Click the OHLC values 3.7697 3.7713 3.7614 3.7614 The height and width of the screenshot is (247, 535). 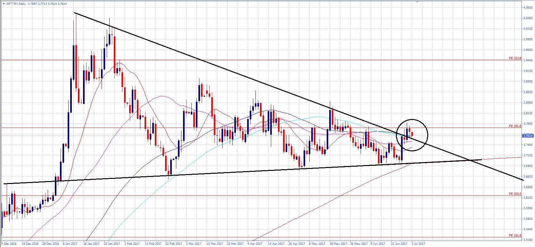[47, 4]
